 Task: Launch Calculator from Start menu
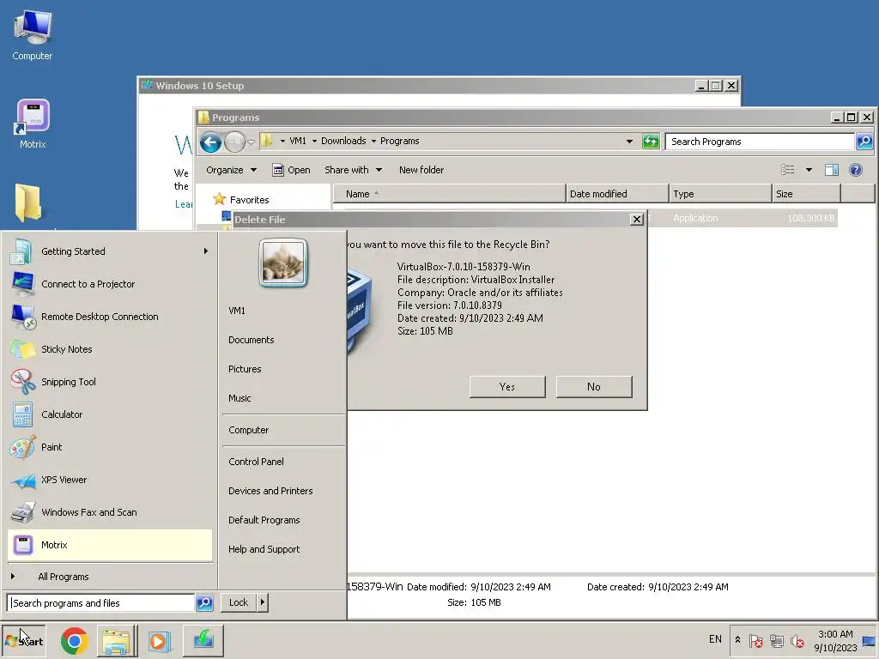click(x=110, y=414)
